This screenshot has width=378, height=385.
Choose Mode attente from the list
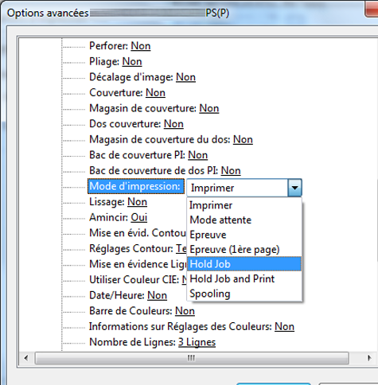(244, 220)
